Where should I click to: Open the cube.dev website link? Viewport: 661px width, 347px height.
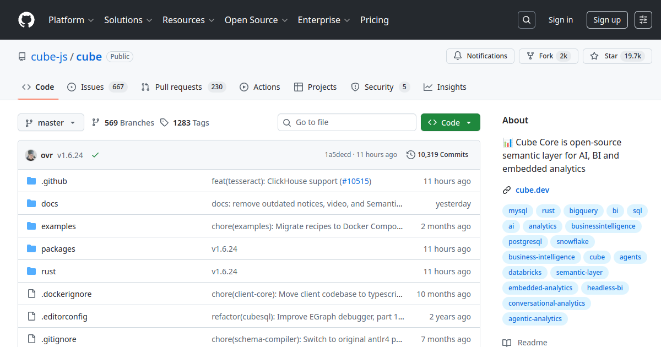(532, 190)
